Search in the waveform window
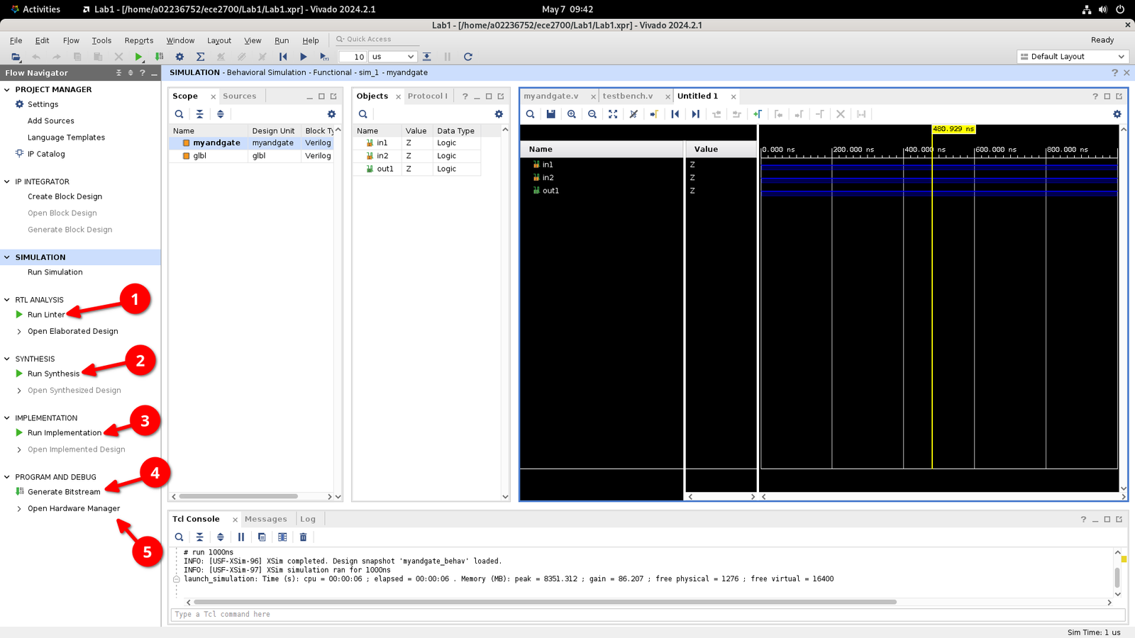This screenshot has height=638, width=1135. click(x=530, y=114)
